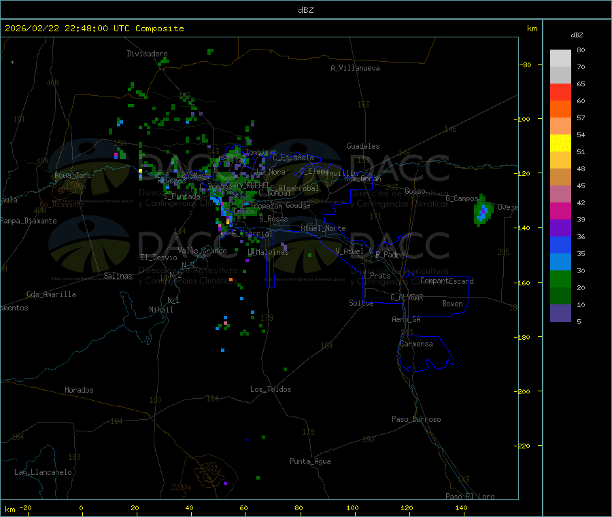Click the S_Rosas label

coord(273,219)
